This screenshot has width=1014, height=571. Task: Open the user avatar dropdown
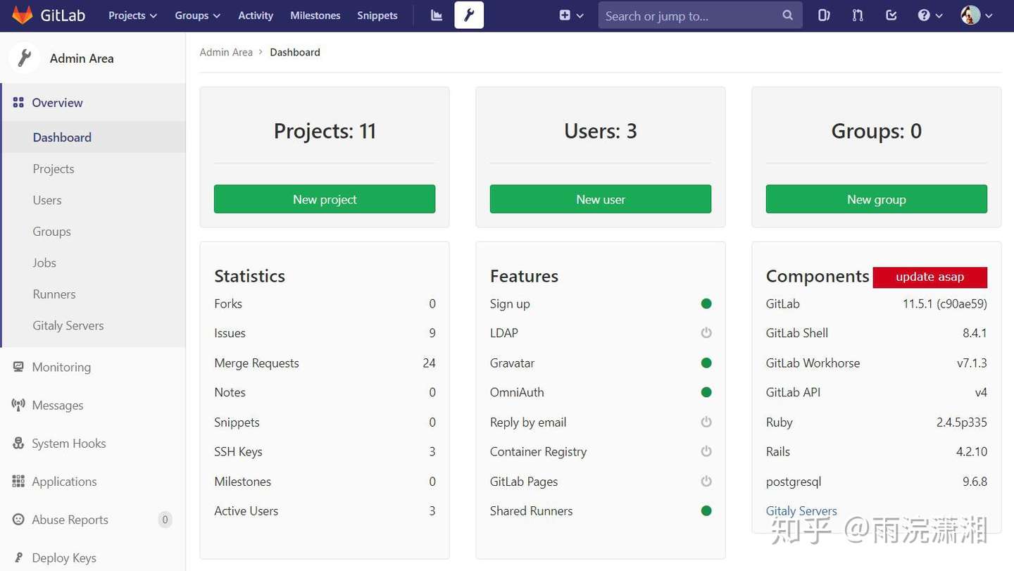coord(977,15)
